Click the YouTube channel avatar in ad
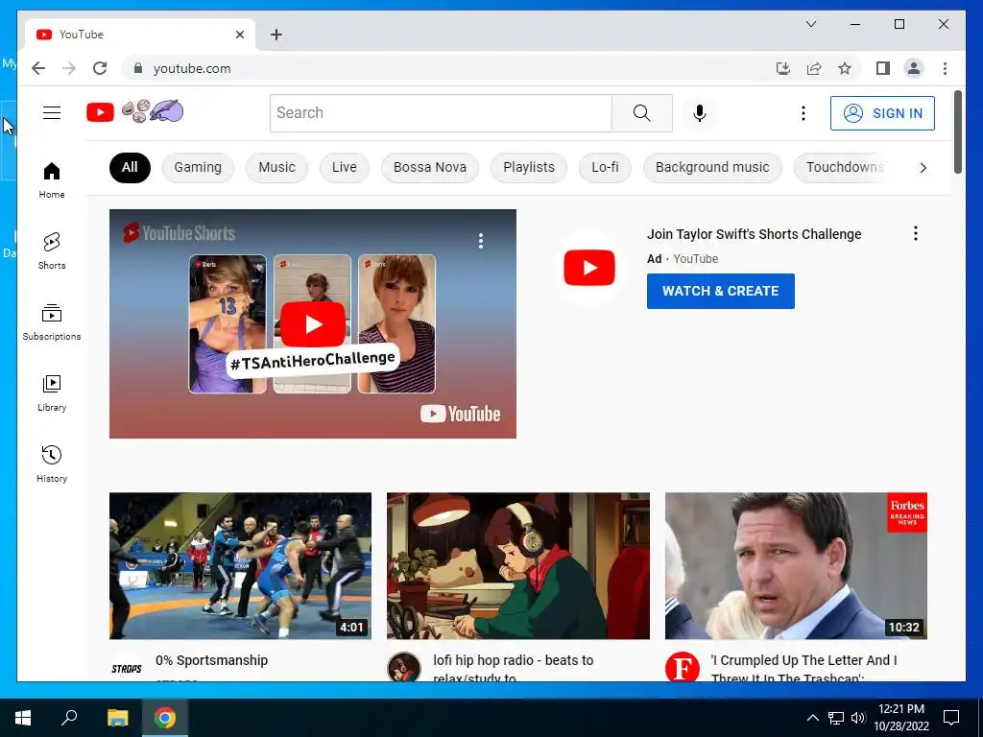The image size is (983, 737). tap(588, 268)
